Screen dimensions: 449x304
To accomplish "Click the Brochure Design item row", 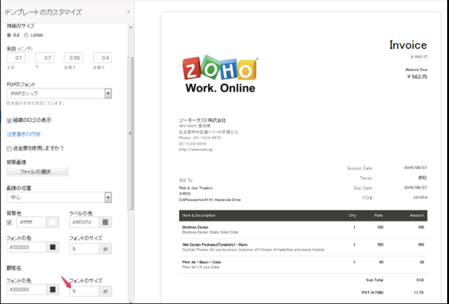I will point(303,230).
